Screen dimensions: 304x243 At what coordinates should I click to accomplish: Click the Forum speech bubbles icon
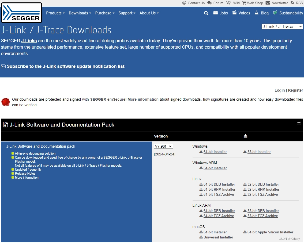pos(209,3)
